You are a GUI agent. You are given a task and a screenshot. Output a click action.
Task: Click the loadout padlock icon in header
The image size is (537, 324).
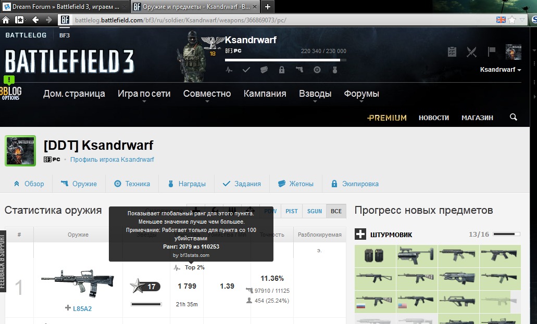click(x=281, y=70)
